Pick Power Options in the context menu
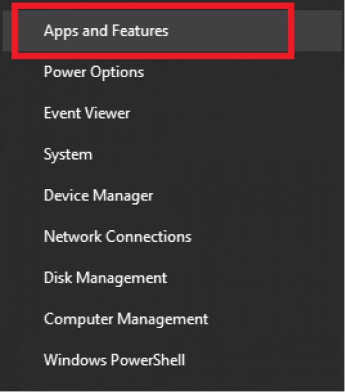The image size is (345, 392). pyautogui.click(x=94, y=72)
